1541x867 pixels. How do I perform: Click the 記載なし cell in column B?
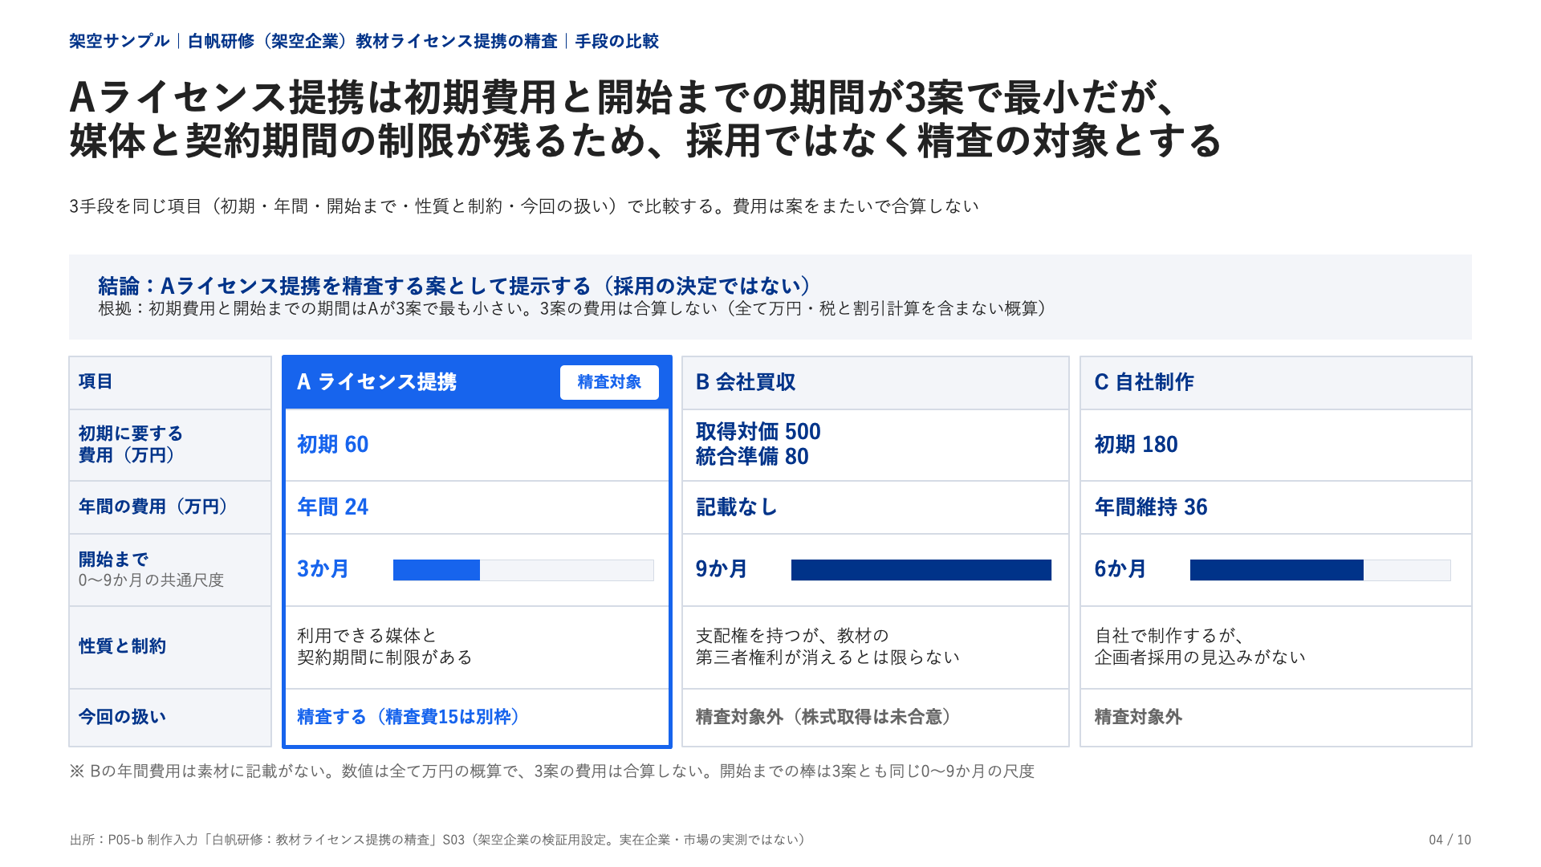[x=875, y=507]
